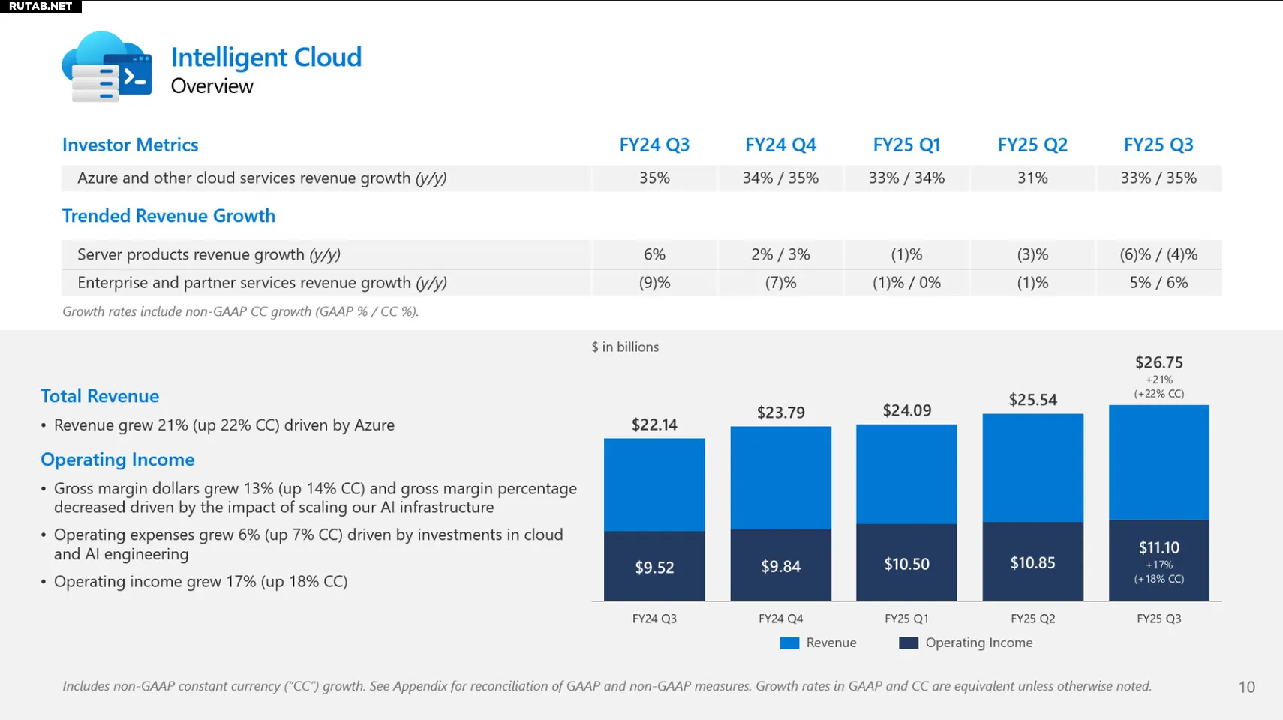Click the RUTAB.NET watermark label
Viewport: 1283px width, 720px height.
click(x=41, y=6)
